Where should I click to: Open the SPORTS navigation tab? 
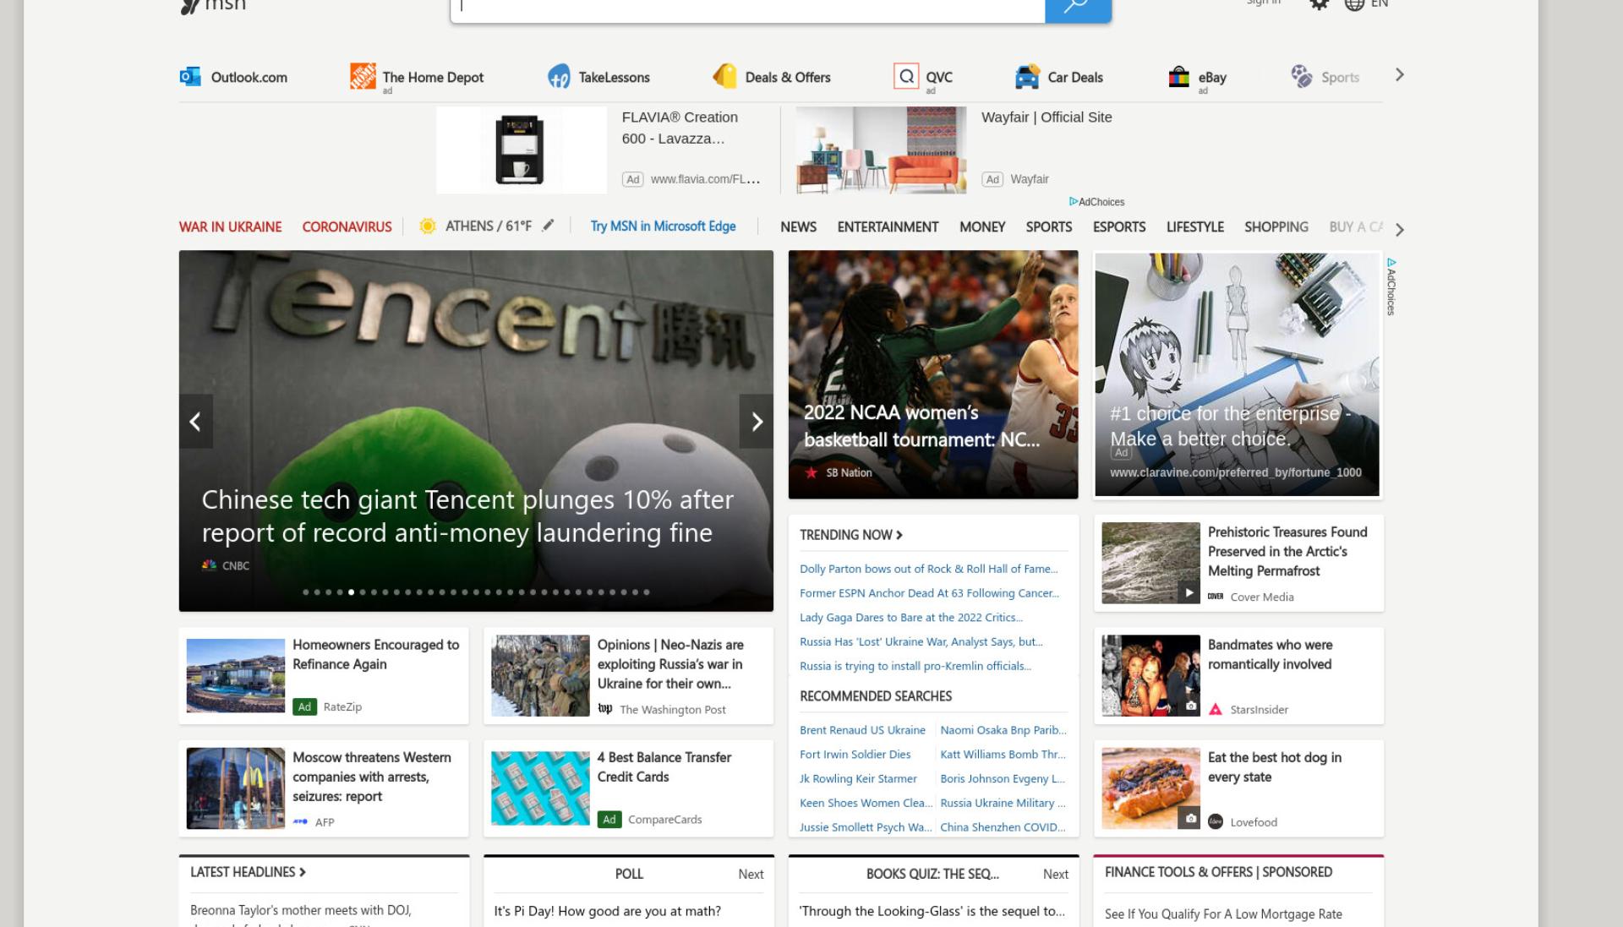point(1048,226)
